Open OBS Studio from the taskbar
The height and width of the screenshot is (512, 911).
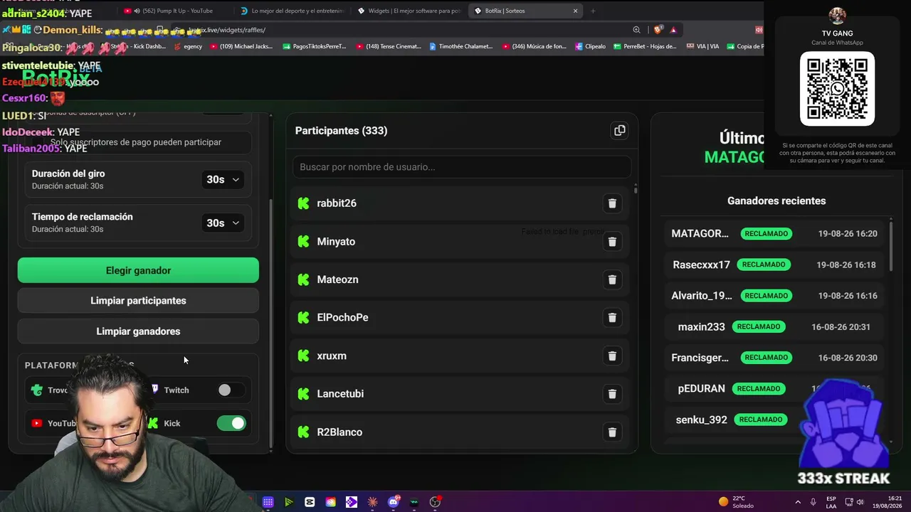436,502
